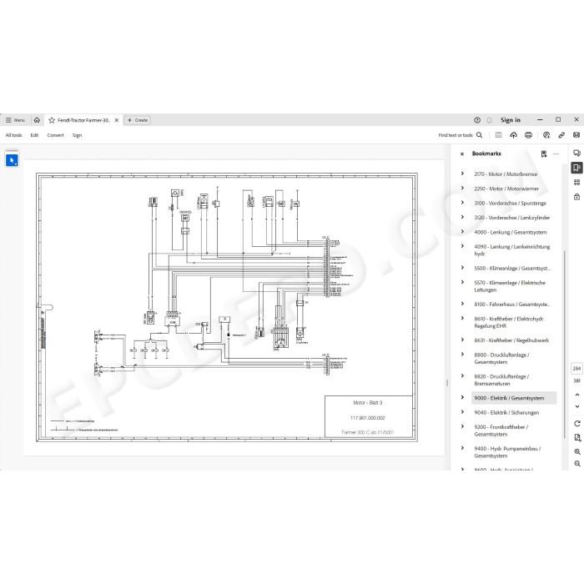This screenshot has height=584, width=584.
Task: Expand the 2070 Motor / Motorbremse bookmark
Action: (x=462, y=174)
